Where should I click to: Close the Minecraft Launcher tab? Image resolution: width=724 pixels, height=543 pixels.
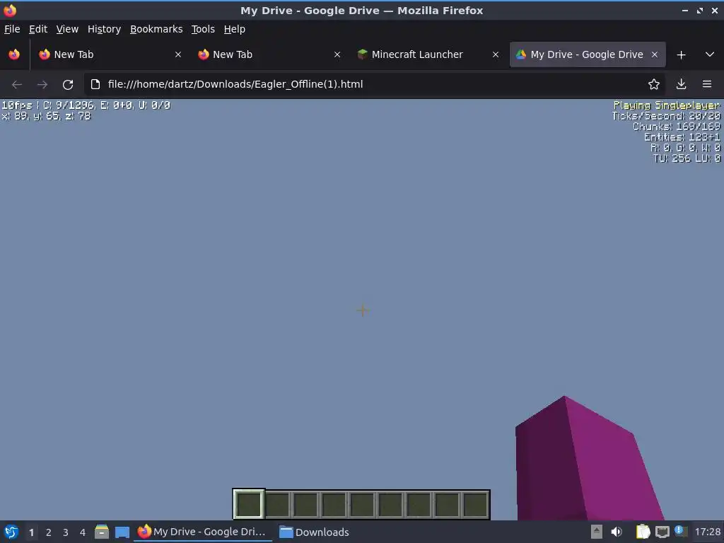tap(496, 54)
